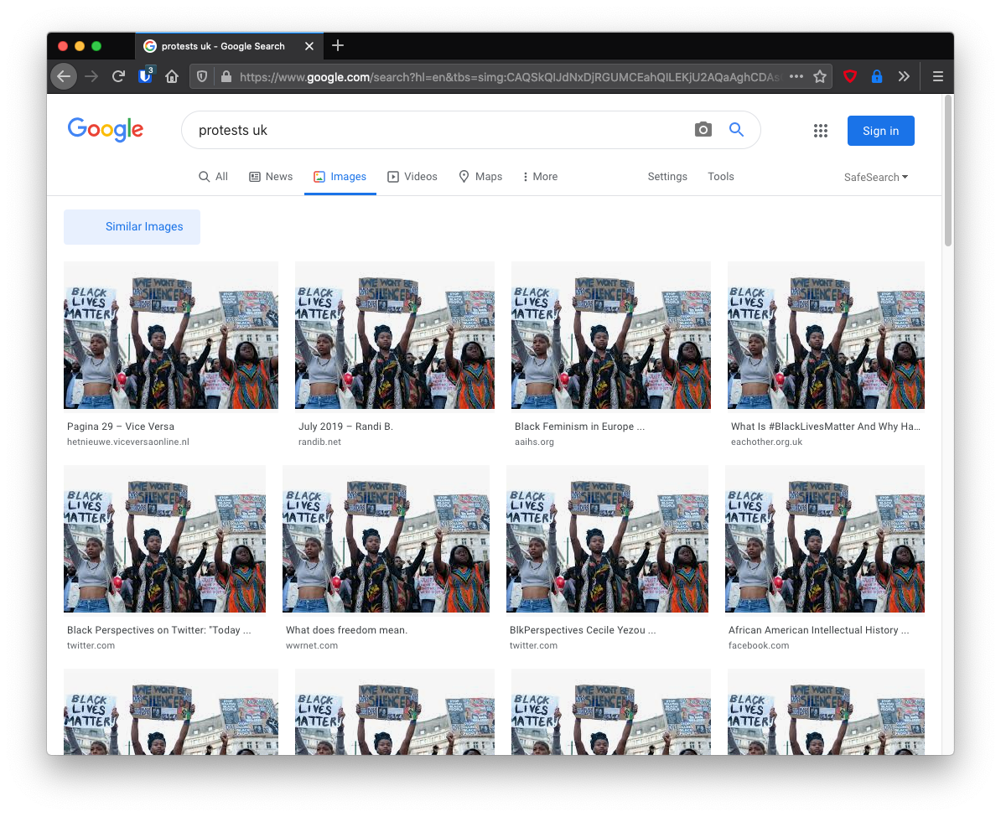Open tracking protection shield in address bar

point(202,76)
